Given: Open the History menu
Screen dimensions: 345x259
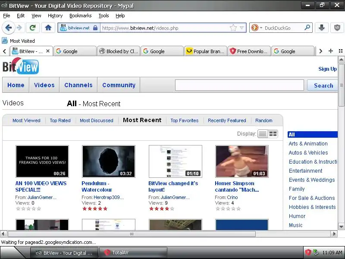Looking at the screenshot, I should coord(55,16).
